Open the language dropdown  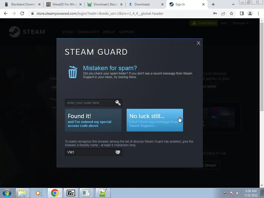click(241, 23)
